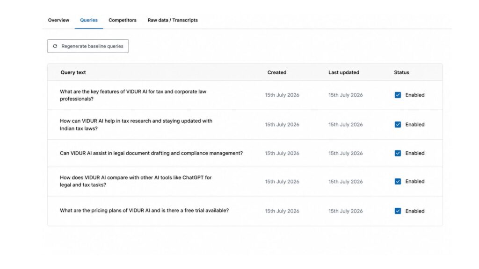Click Last updated date of ChatGPT comparison query
The width and height of the screenshot is (479, 269).
[x=346, y=182]
